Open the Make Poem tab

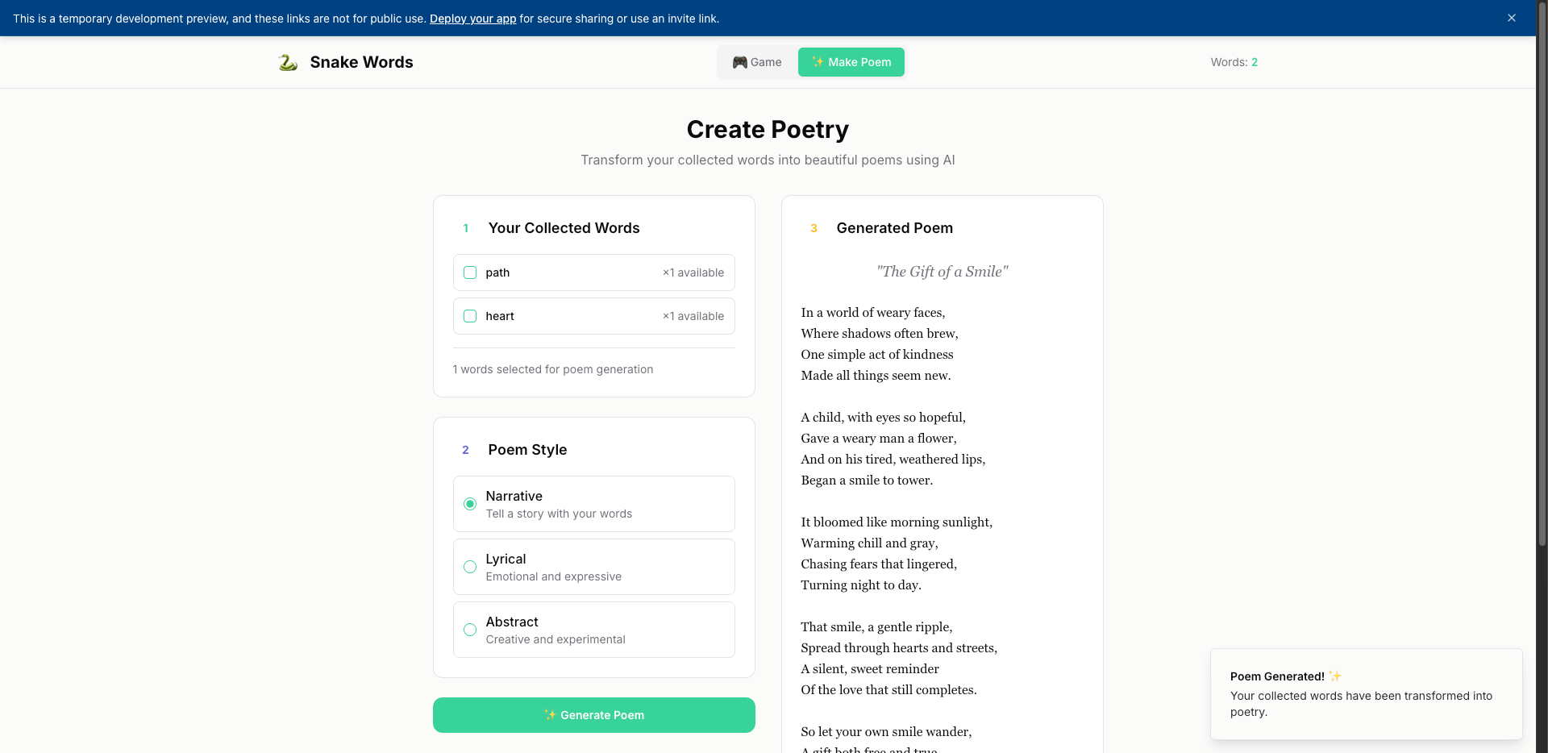851,62
